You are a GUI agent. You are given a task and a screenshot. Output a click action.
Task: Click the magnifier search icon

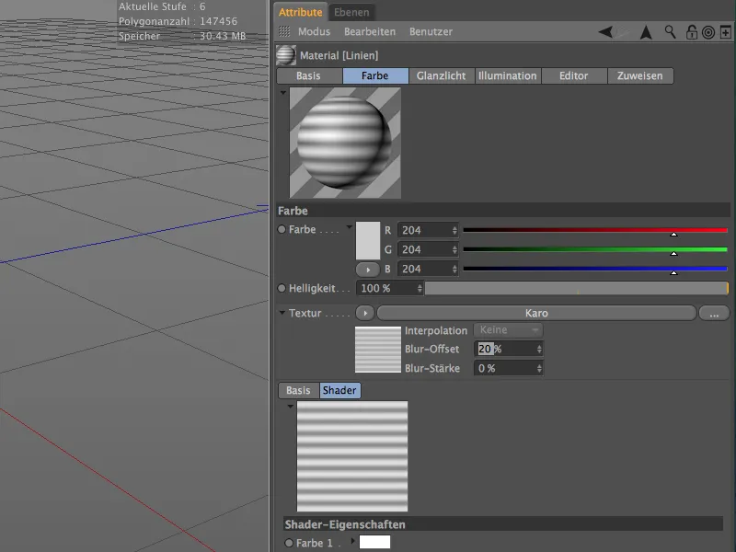click(x=670, y=32)
